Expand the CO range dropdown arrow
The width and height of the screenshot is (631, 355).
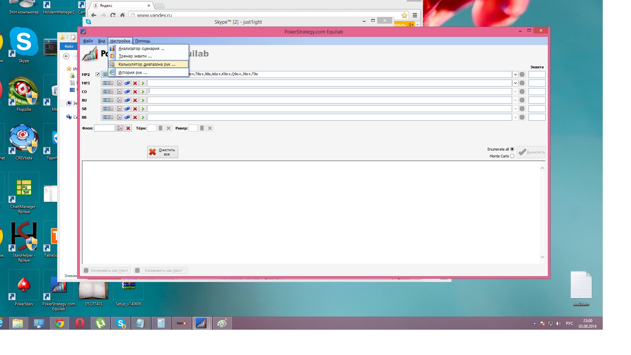(515, 92)
